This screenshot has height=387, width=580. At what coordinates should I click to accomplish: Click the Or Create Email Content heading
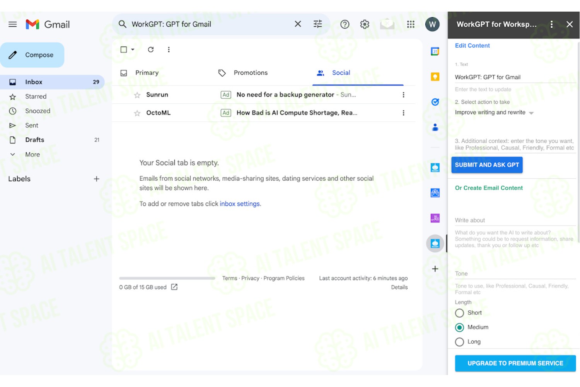point(489,188)
